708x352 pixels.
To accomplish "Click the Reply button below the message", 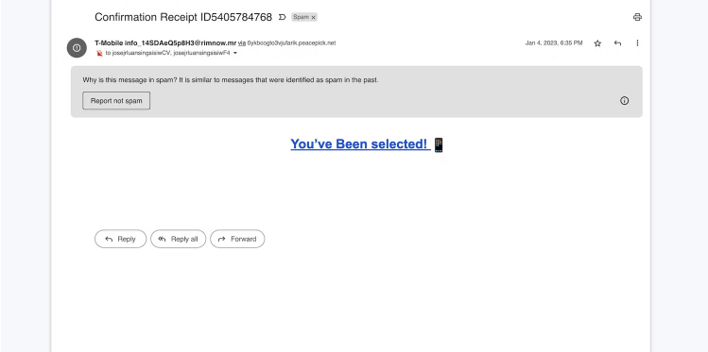I will pyautogui.click(x=121, y=239).
